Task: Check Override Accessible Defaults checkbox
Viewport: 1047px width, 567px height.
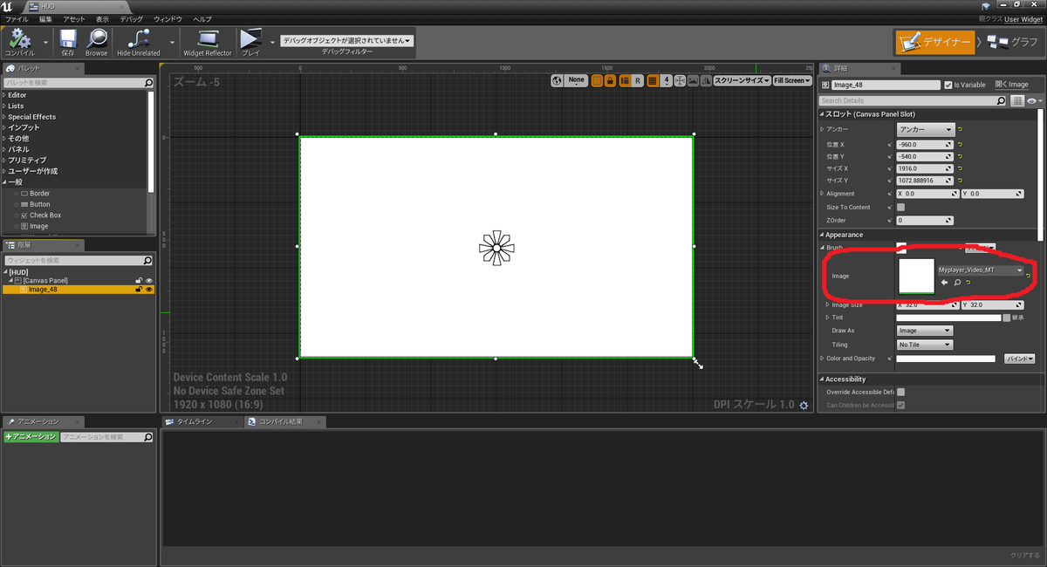Action: pos(900,393)
